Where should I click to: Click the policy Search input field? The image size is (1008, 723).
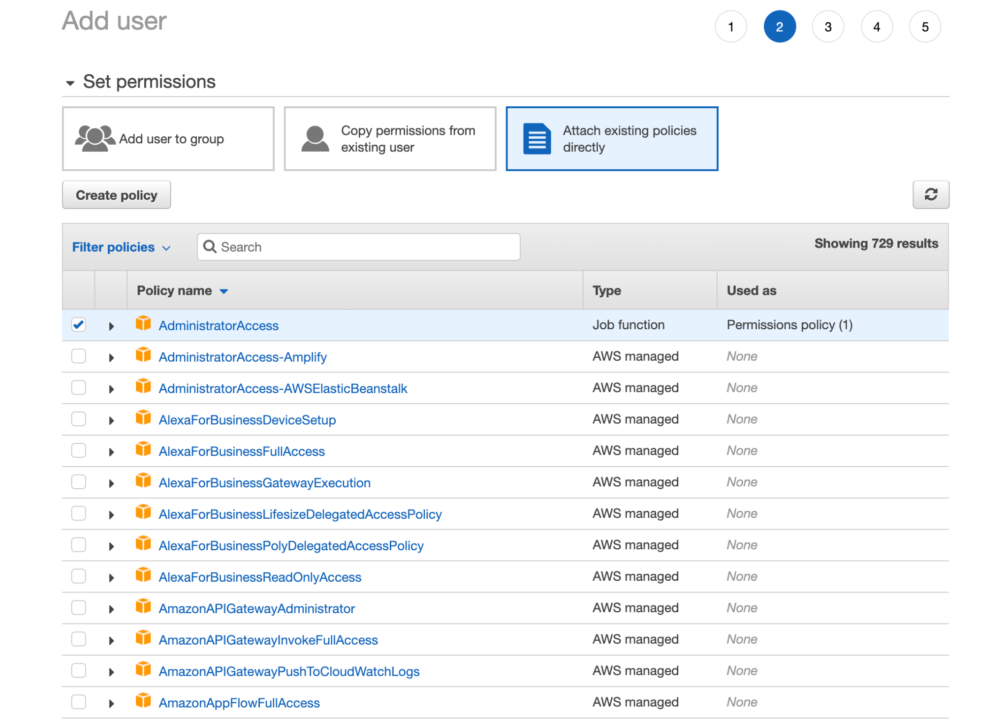(359, 247)
